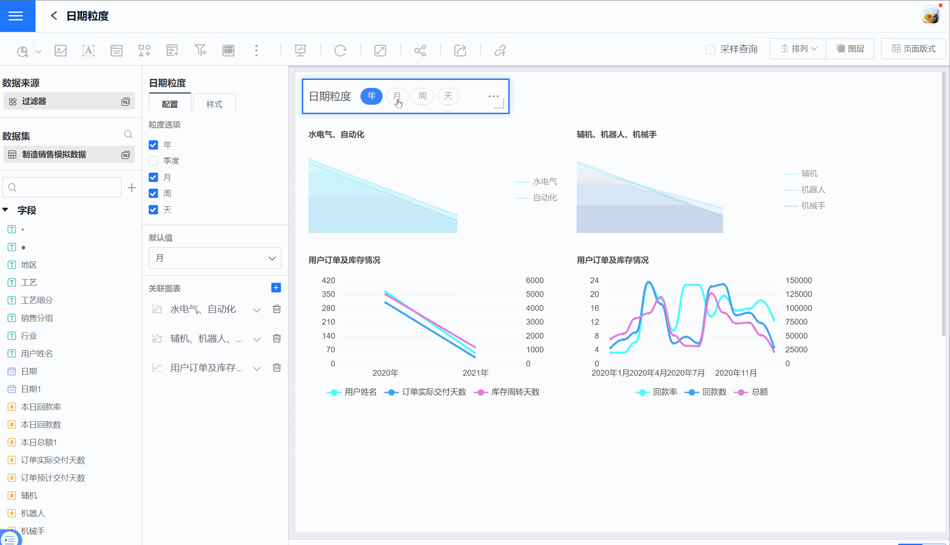This screenshot has height=545, width=950.
Task: Collapse the 字段 tree section
Action: [x=6, y=210]
